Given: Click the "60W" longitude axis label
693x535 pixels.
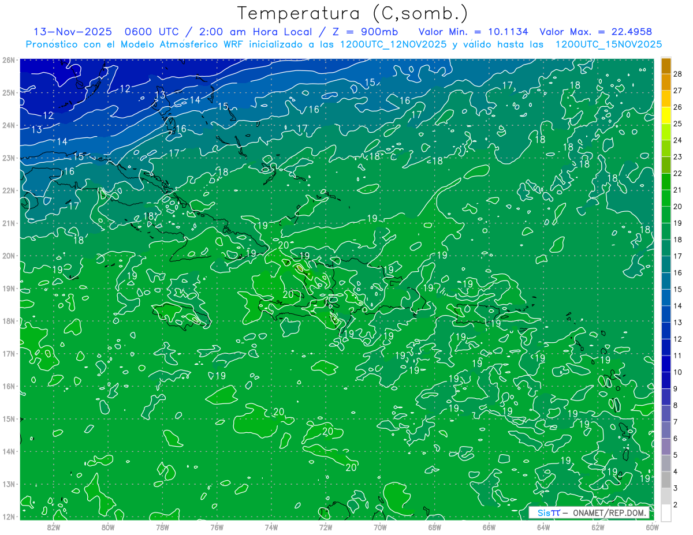Looking at the screenshot, I should (x=651, y=527).
